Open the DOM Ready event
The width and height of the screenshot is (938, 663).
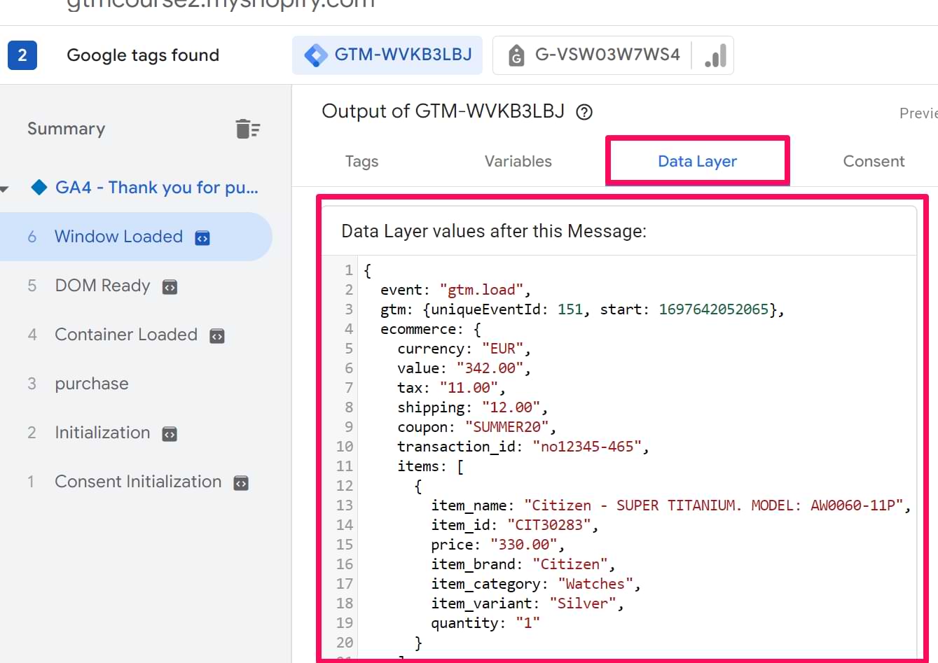click(x=102, y=286)
